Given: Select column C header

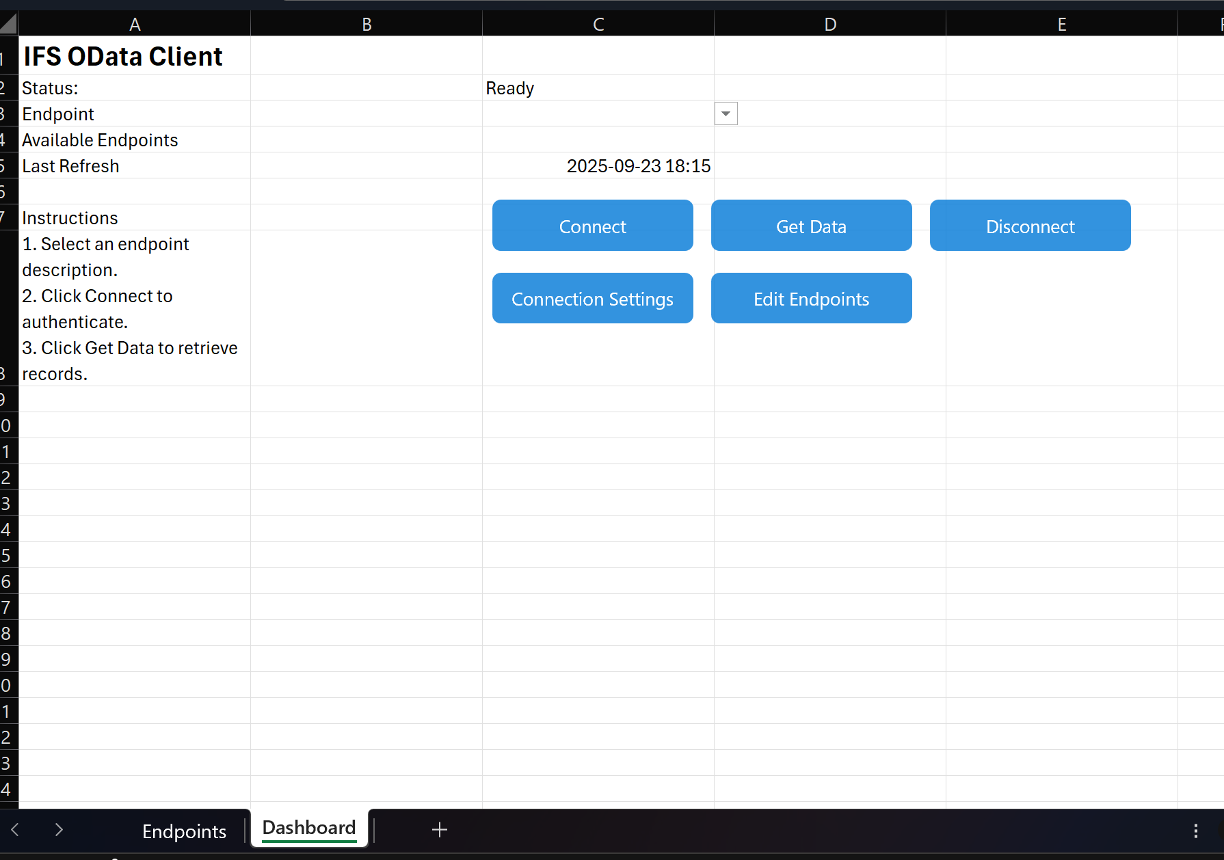Looking at the screenshot, I should tap(598, 25).
